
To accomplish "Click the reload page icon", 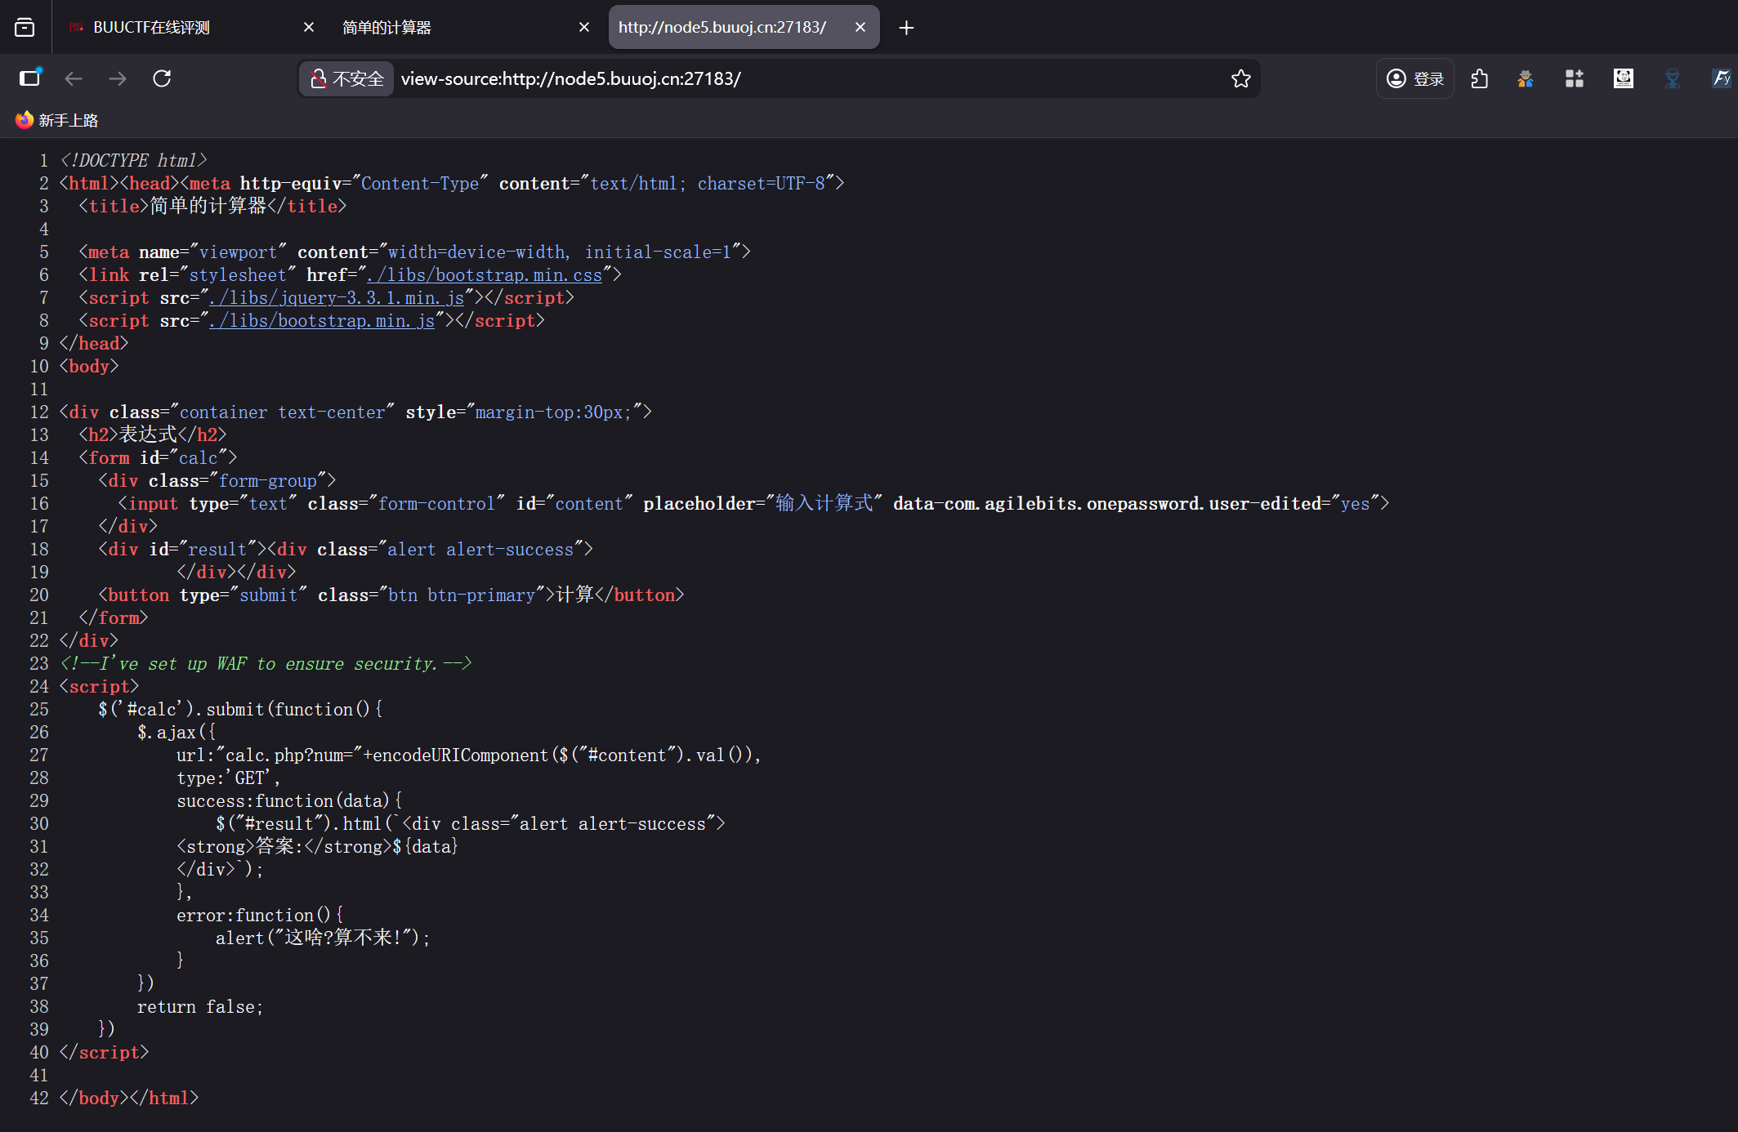I will [x=162, y=78].
